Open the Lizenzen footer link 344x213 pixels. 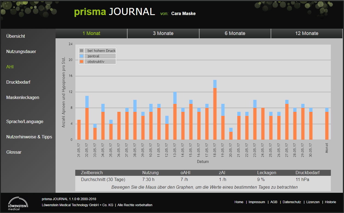(x=313, y=202)
